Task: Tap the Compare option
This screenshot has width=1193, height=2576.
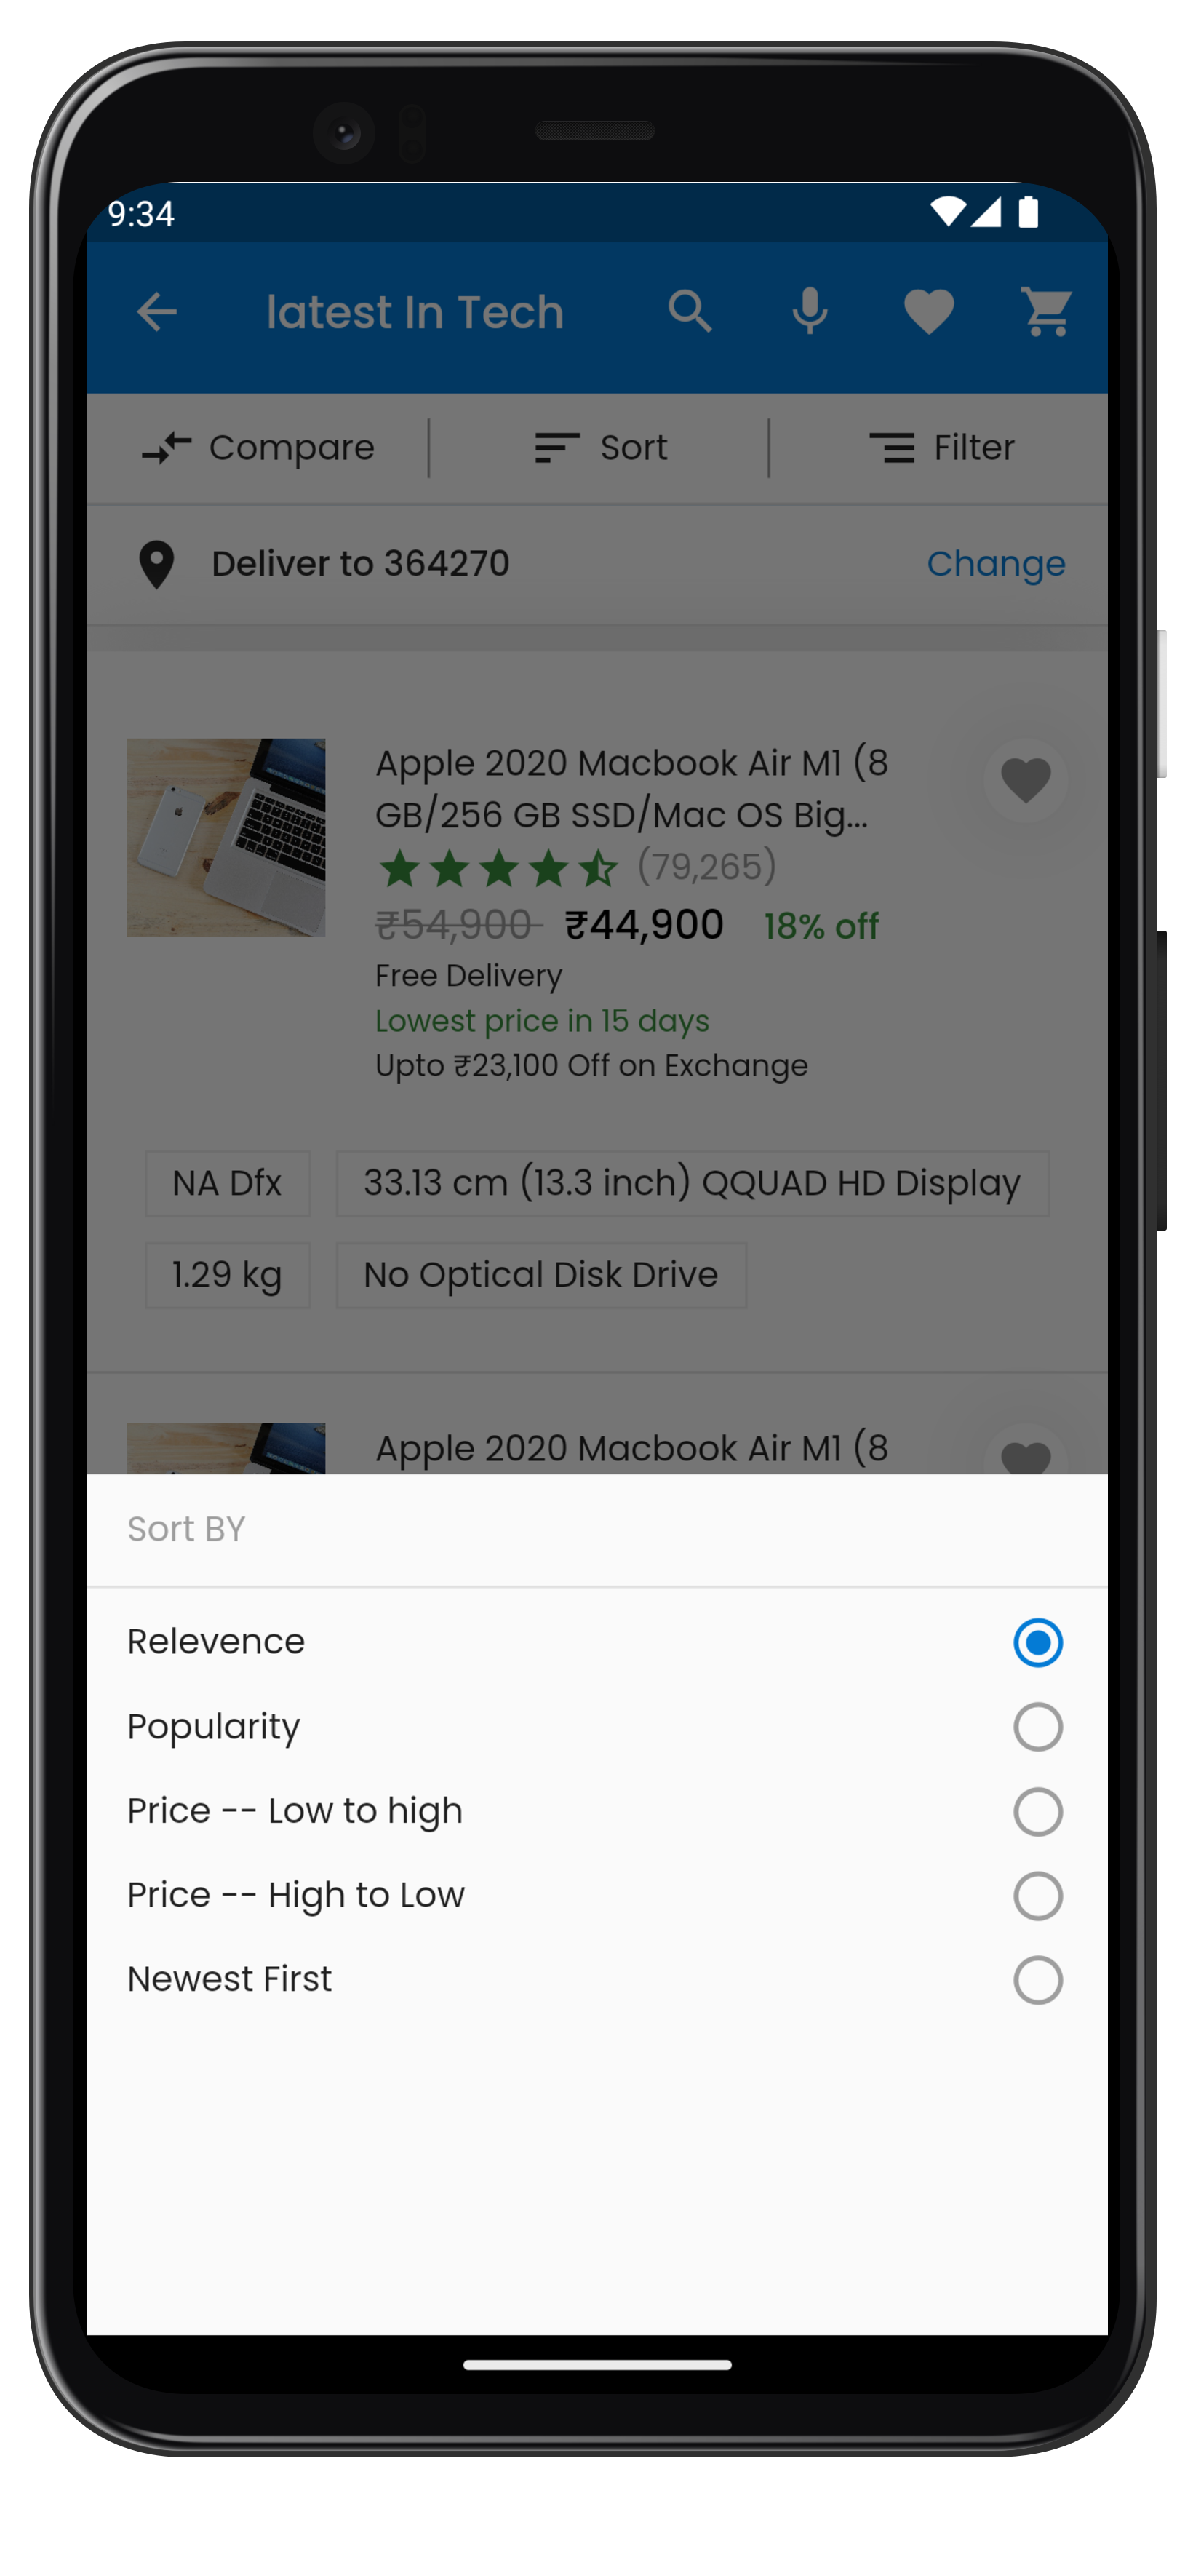Action: pos(258,448)
